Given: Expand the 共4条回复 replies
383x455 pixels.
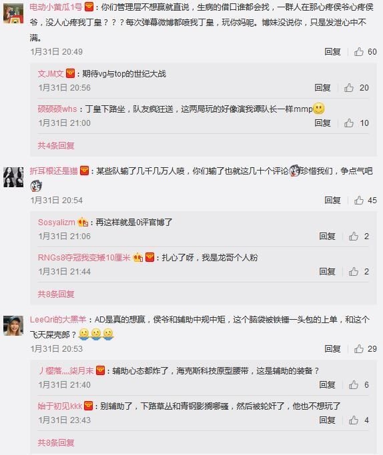Looking at the screenshot, I should pos(56,145).
